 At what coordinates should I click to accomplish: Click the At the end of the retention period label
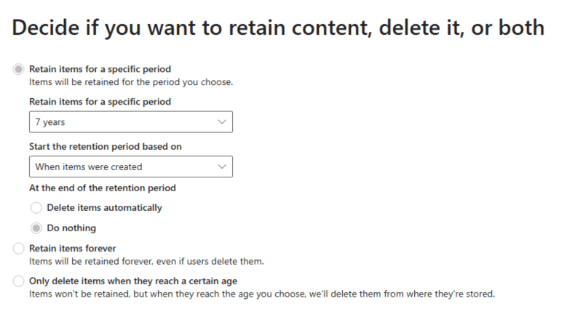102,188
